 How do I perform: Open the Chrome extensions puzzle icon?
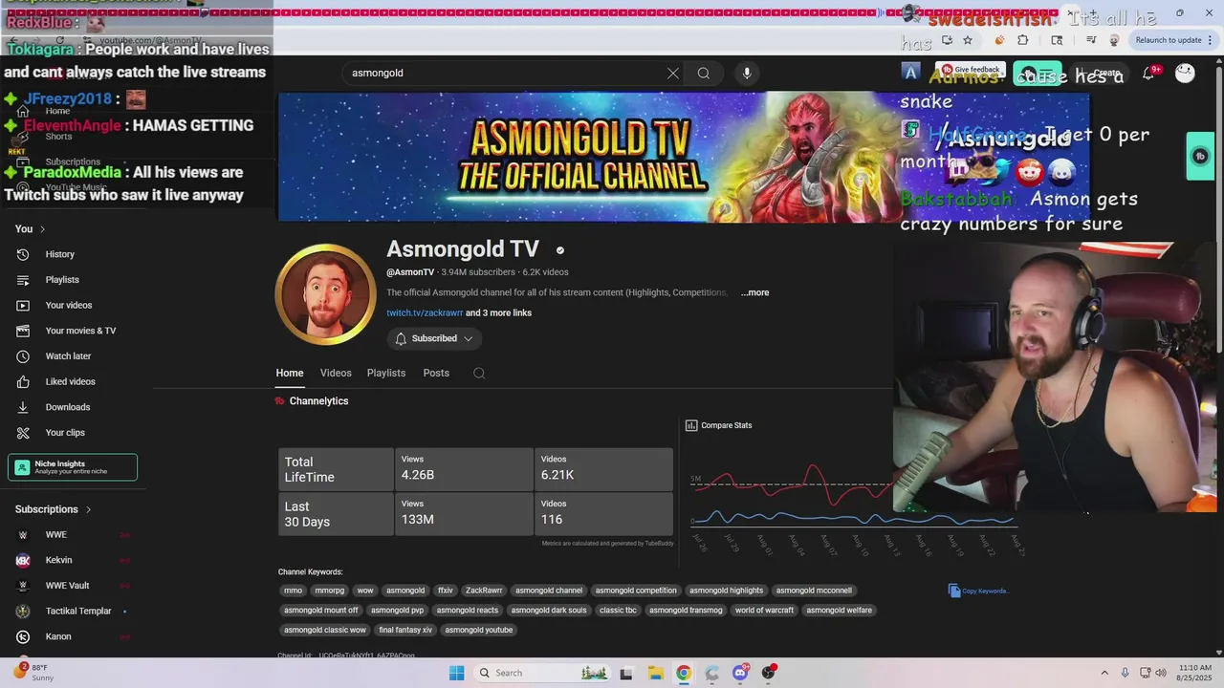(1023, 40)
